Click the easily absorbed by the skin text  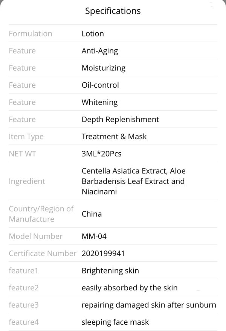tap(129, 288)
